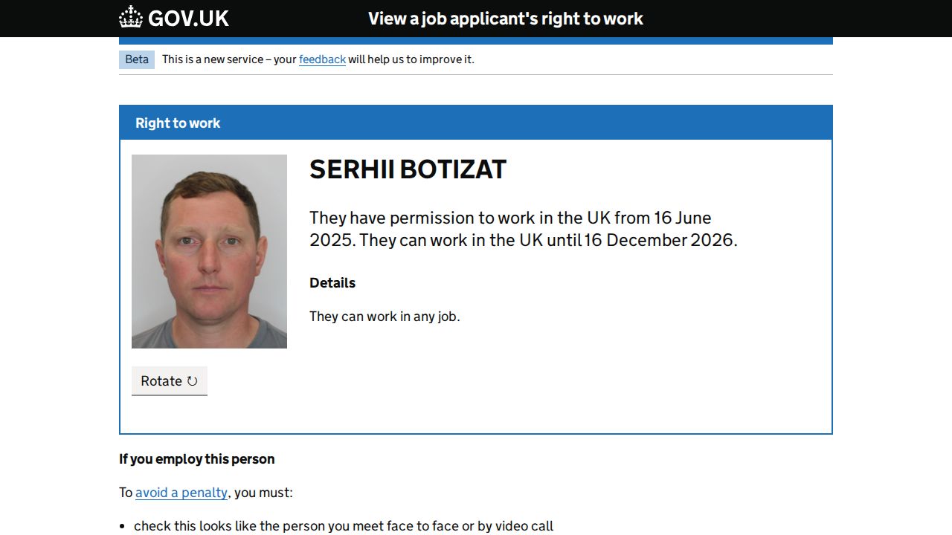Click the circular arrow icon on Rotate
This screenshot has height=535, width=952.
click(x=192, y=381)
